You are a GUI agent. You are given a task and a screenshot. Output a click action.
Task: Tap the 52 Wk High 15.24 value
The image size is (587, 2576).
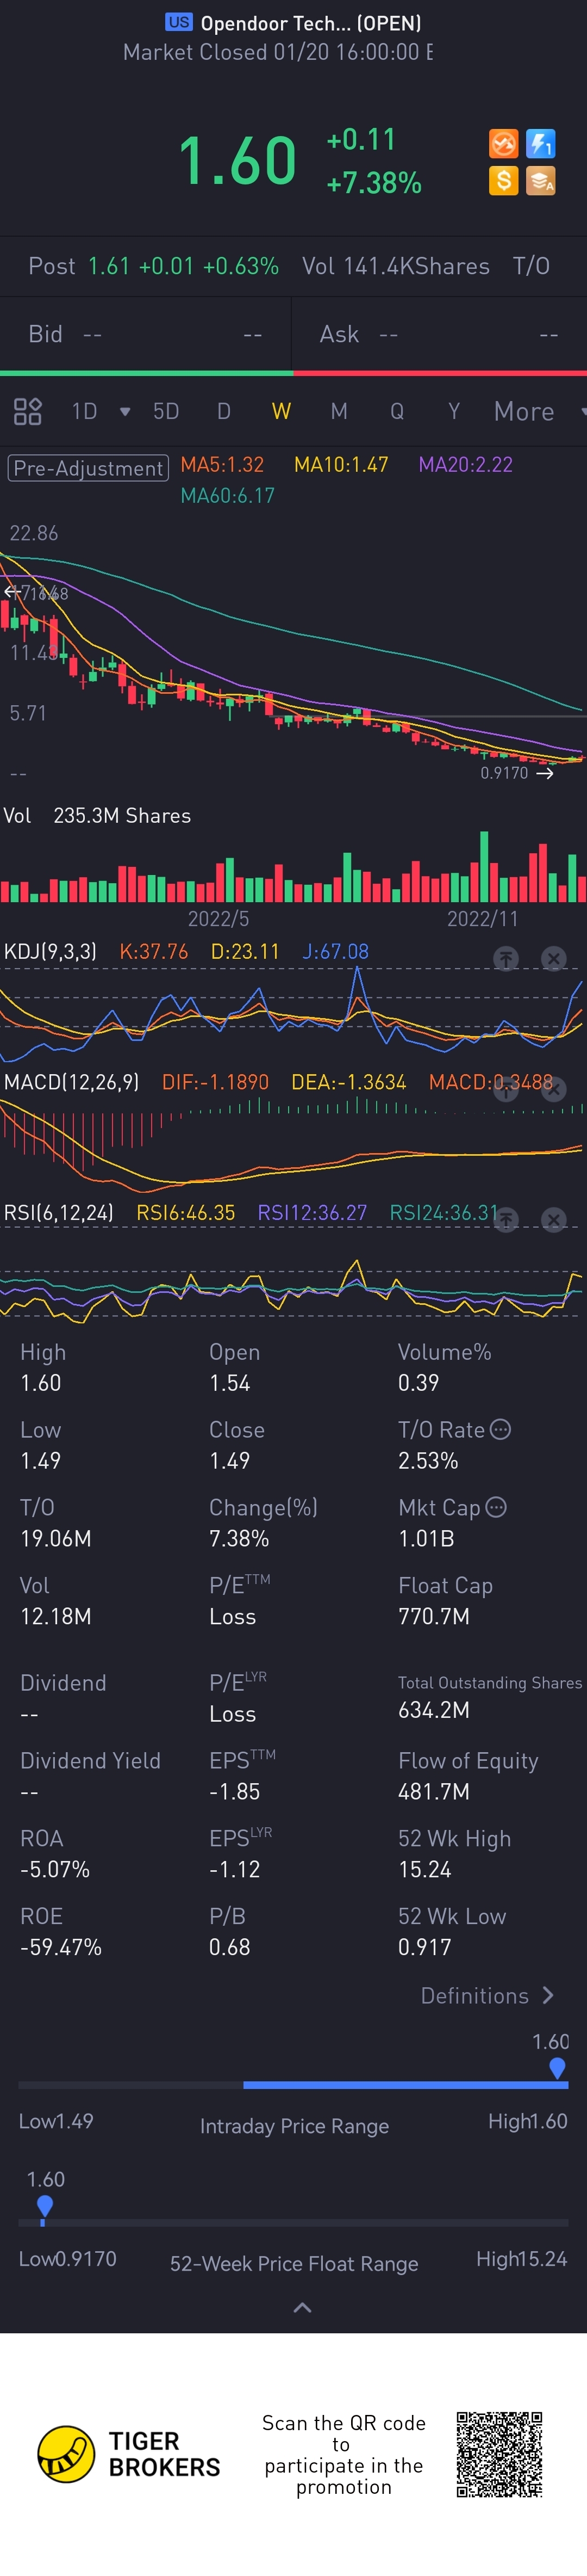point(424,1869)
